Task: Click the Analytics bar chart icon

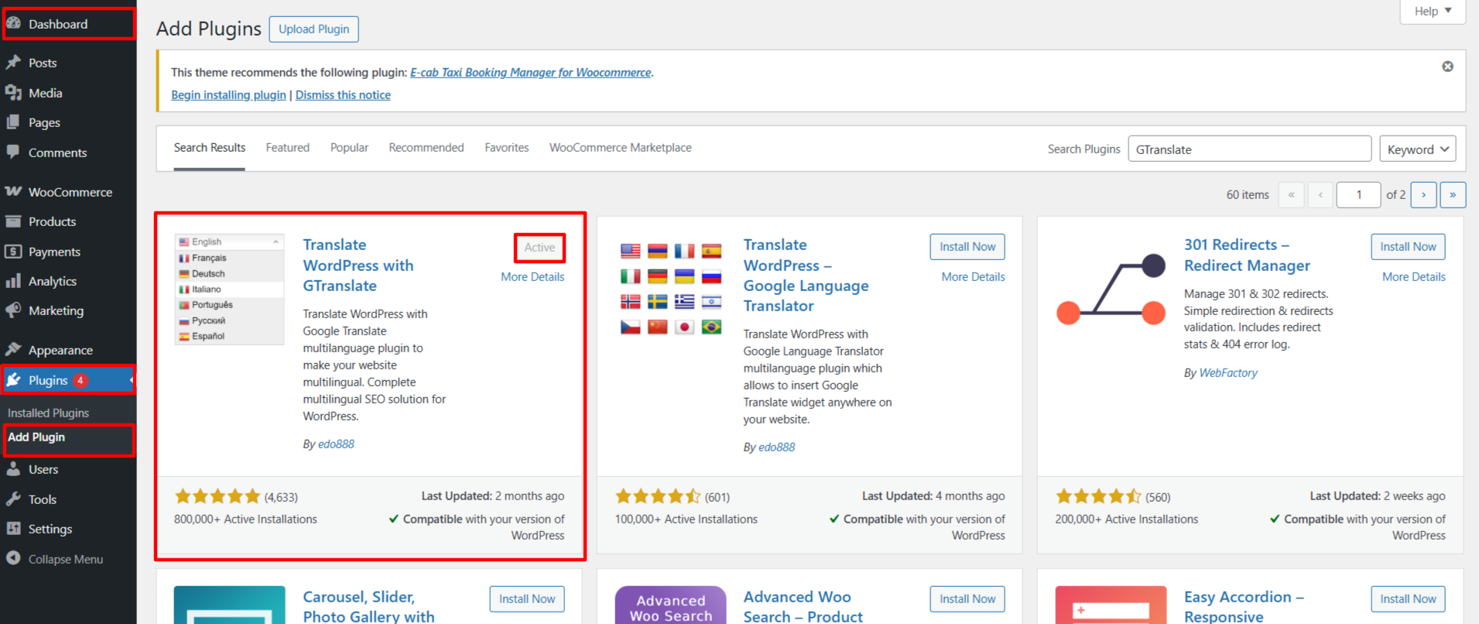Action: tap(14, 281)
